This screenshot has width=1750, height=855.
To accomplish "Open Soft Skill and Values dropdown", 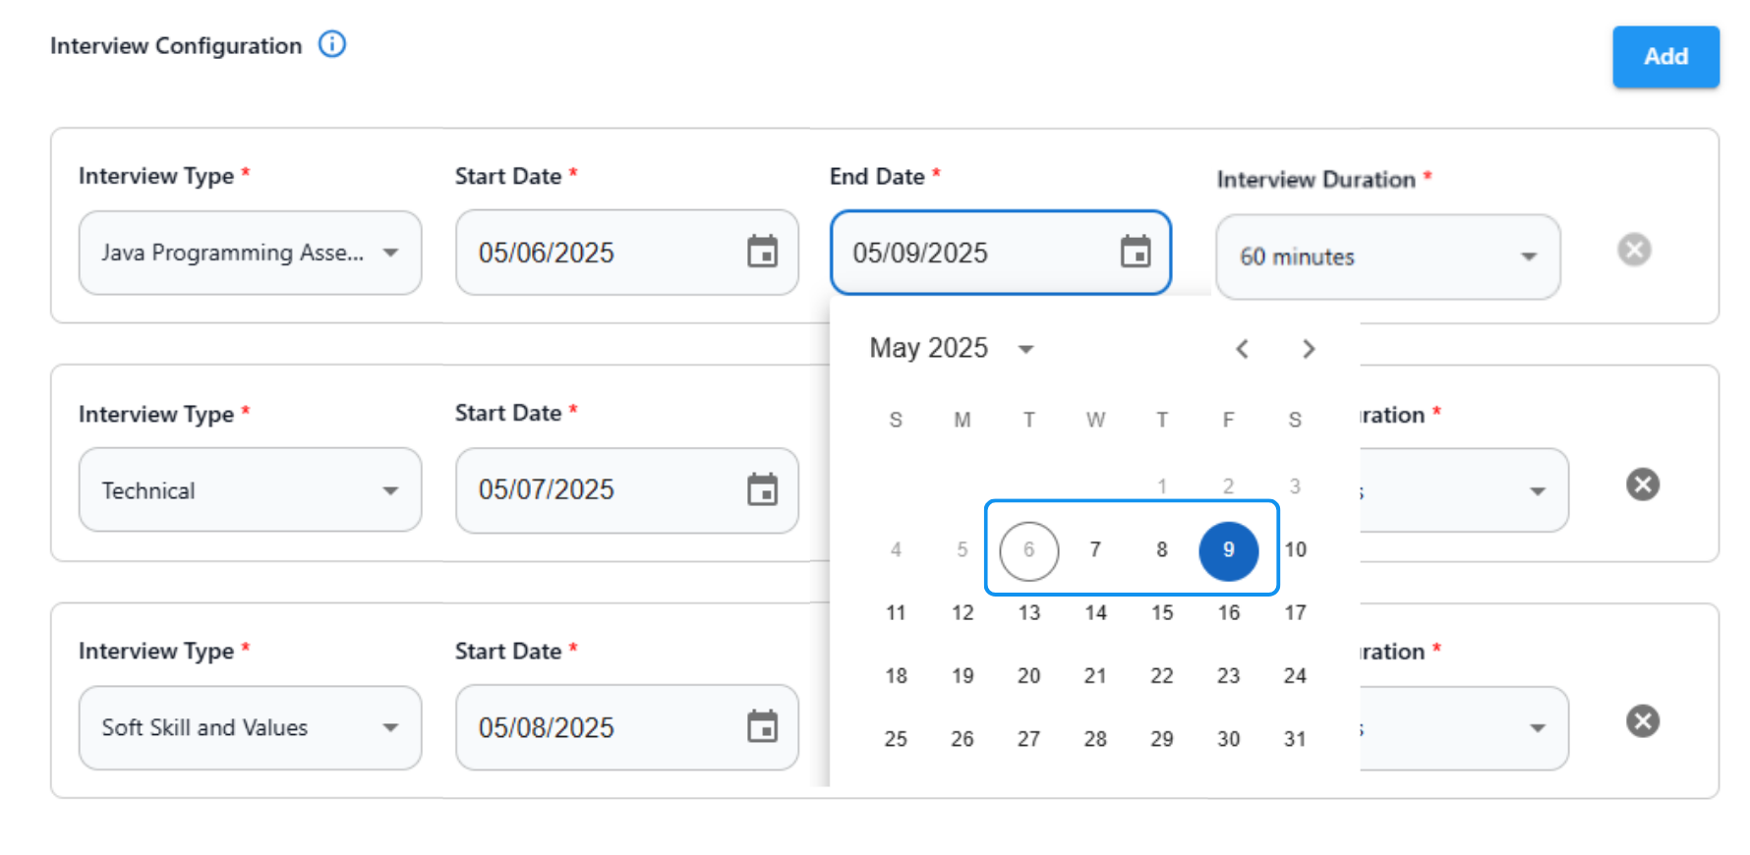I will (x=390, y=728).
